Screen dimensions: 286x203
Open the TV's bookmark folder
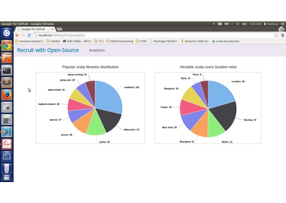point(99,41)
